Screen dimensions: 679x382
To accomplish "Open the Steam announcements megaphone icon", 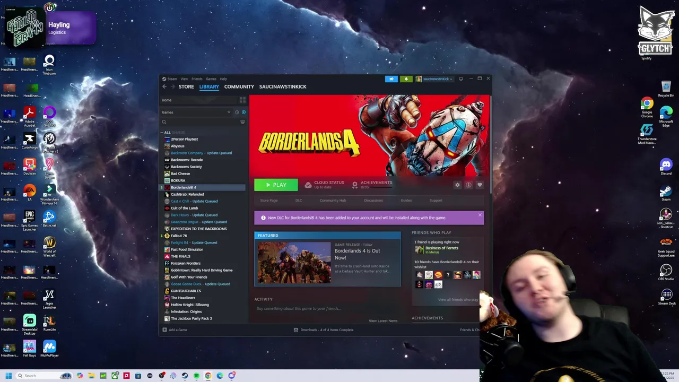I will [391, 79].
